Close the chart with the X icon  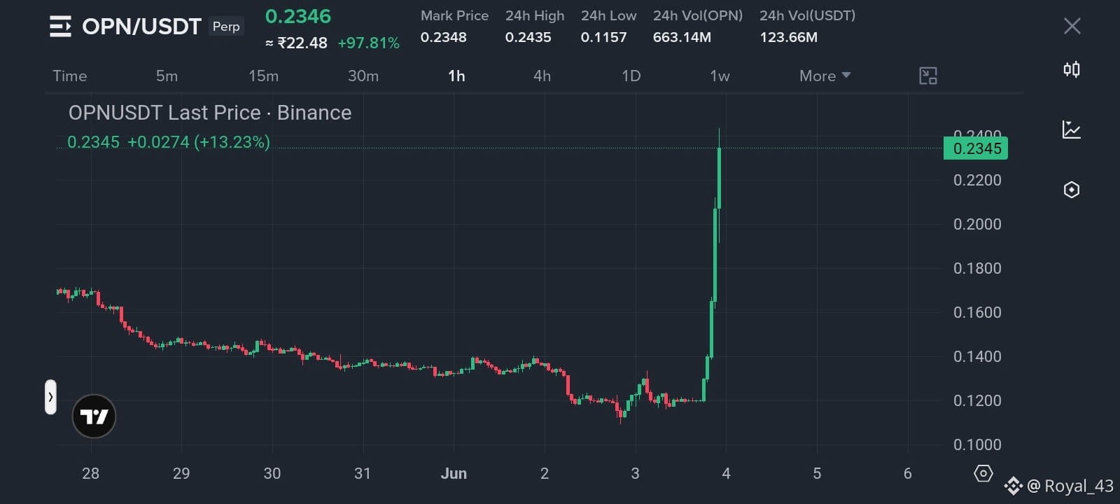(1072, 27)
